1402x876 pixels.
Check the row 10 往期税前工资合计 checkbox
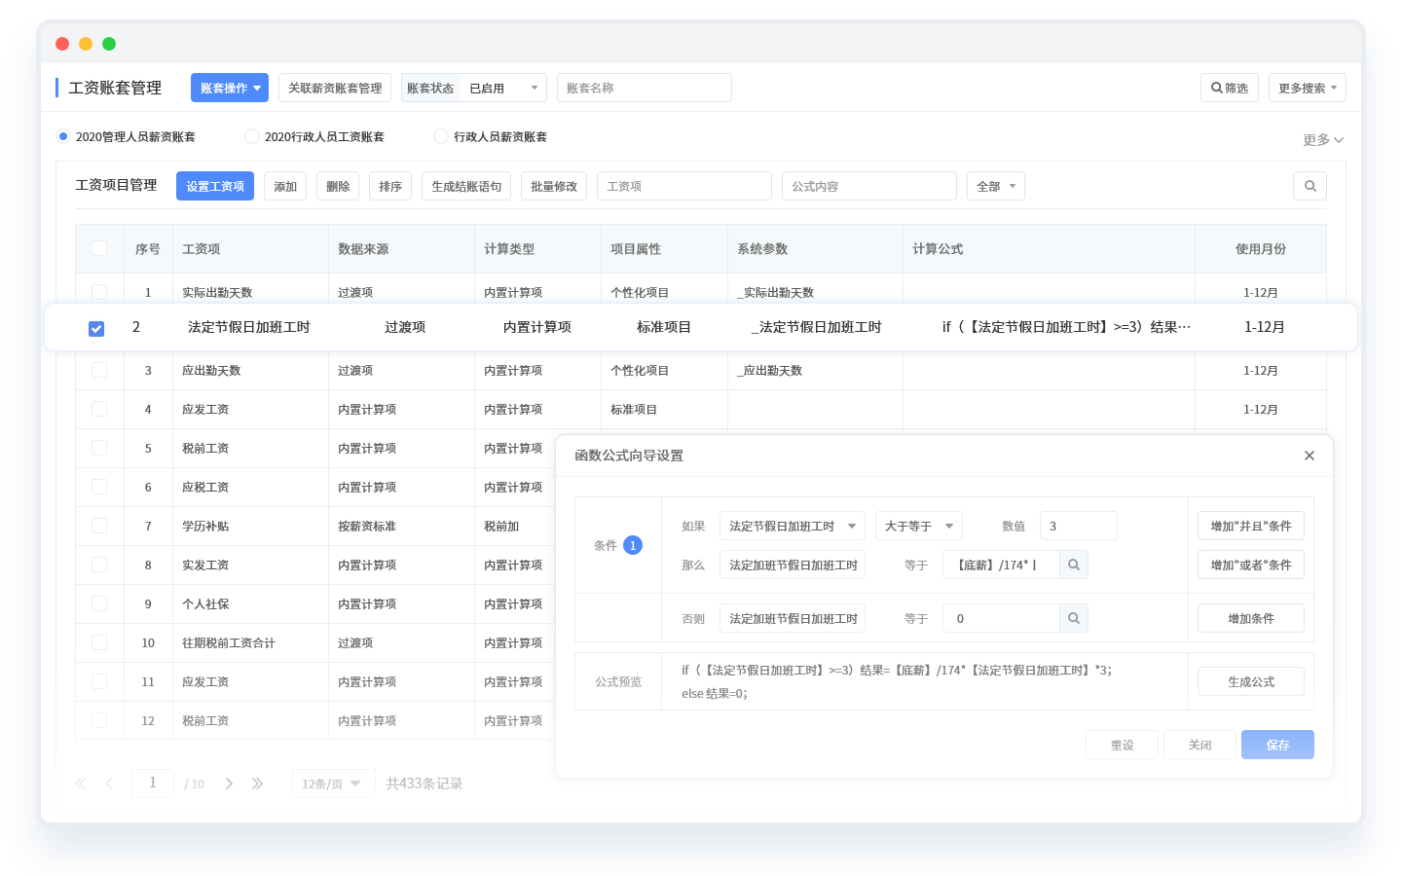(x=99, y=642)
